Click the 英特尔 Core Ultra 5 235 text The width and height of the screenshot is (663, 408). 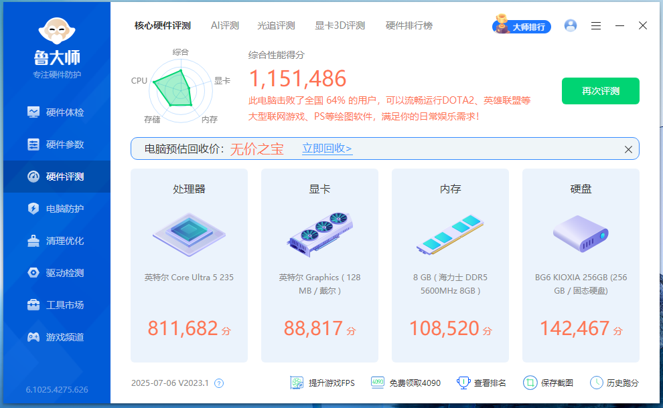pos(189,278)
